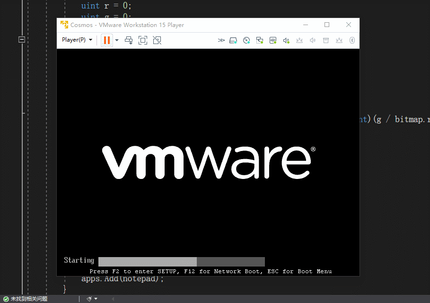This screenshot has width=430, height=303.
Task: Click the brush cleanup icon in status bar
Action: 89,299
